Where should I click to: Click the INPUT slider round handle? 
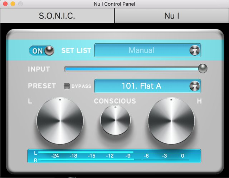(203, 68)
